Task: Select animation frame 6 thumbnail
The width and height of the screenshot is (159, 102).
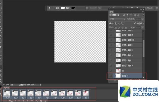Action: [x=46, y=93]
